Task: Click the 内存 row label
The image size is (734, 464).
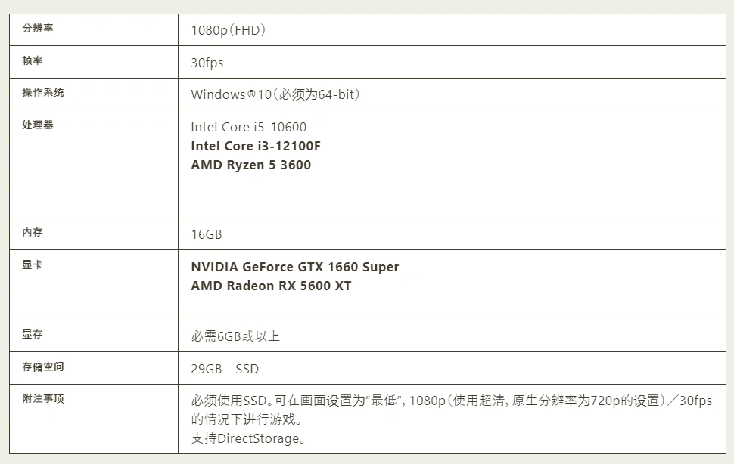Action: (33, 233)
